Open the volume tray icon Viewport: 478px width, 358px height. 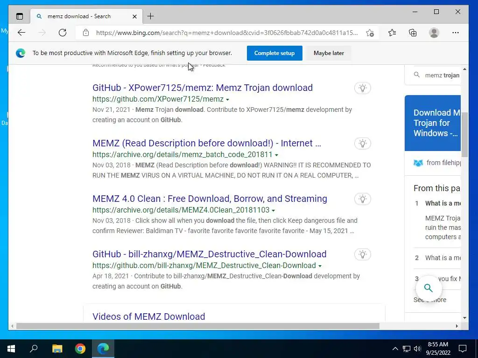pyautogui.click(x=417, y=349)
